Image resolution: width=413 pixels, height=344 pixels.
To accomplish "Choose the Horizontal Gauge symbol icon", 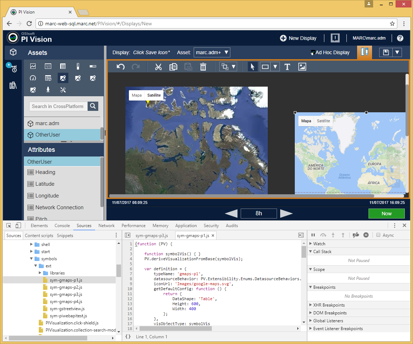I will [93, 66].
